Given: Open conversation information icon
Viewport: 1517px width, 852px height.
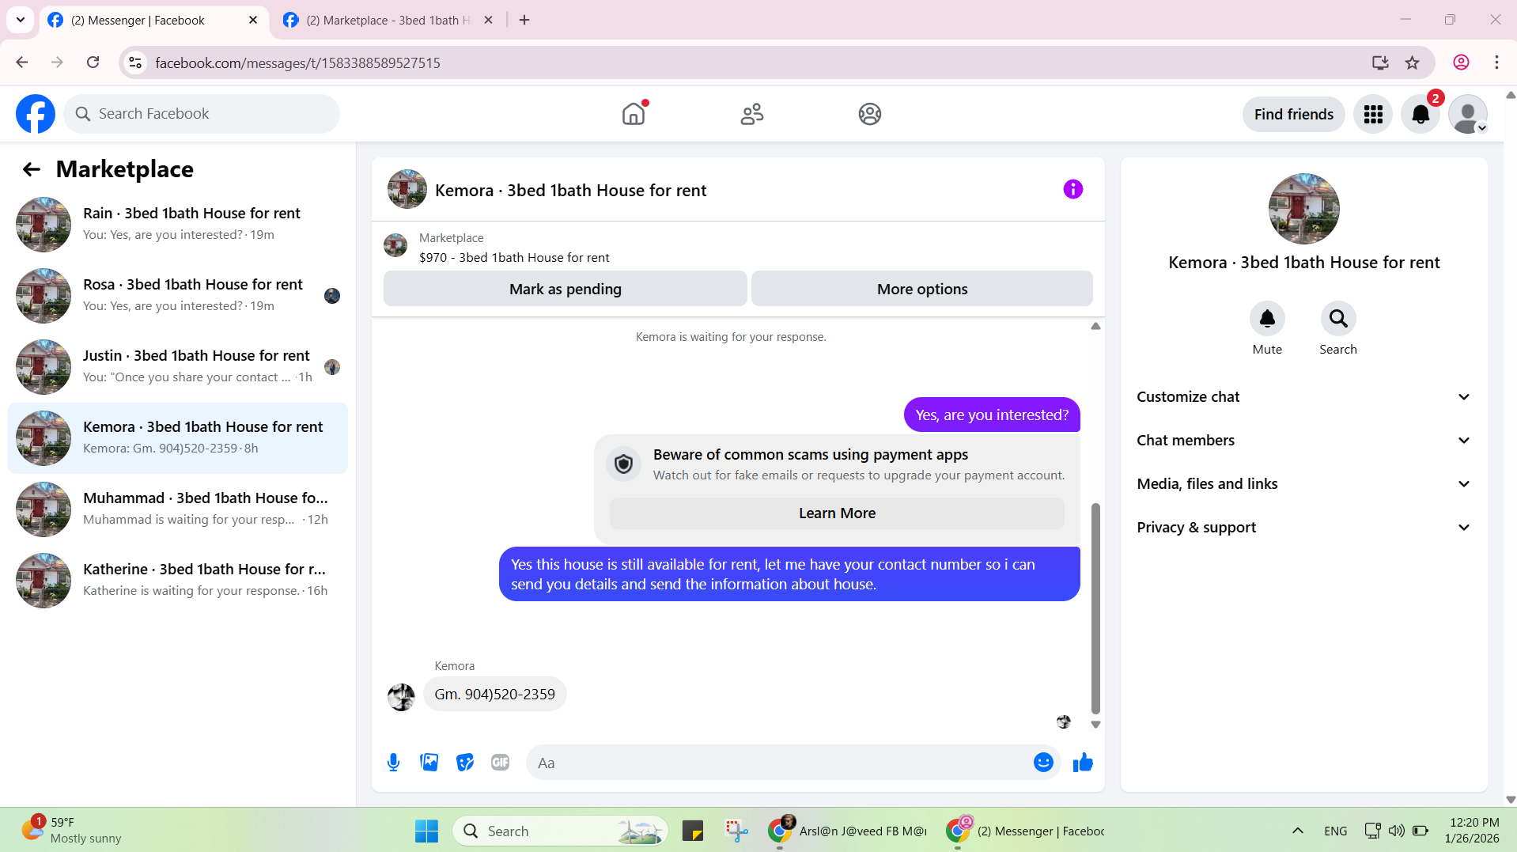Looking at the screenshot, I should pyautogui.click(x=1072, y=189).
